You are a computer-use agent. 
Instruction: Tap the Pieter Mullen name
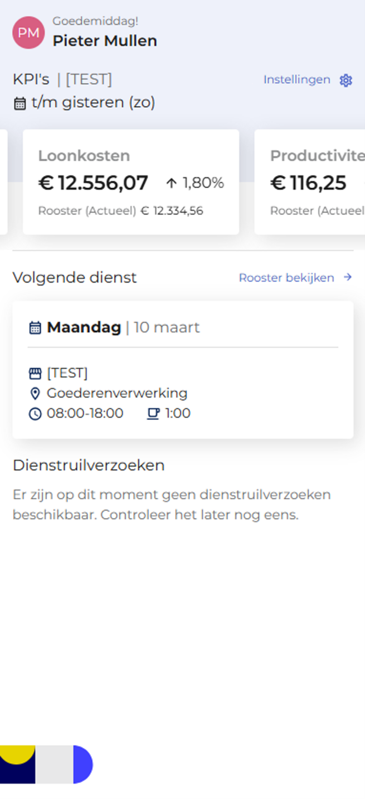(x=105, y=41)
